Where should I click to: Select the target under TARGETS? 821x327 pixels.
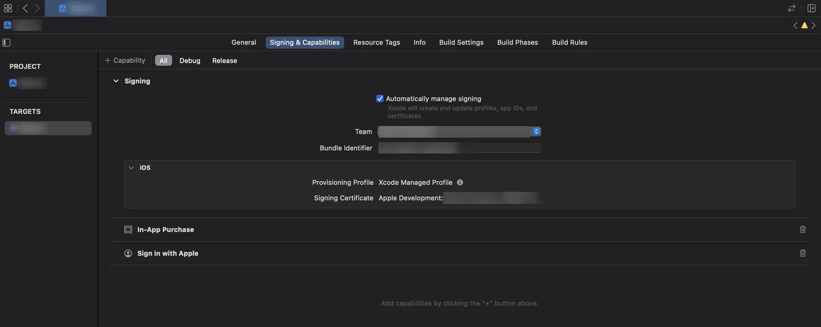(48, 128)
